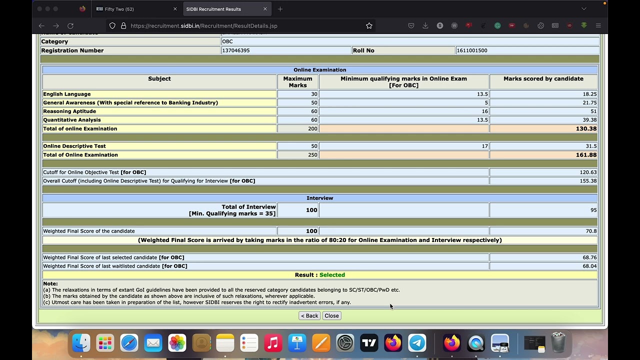Close the SIDBI Recruitment Results tab
Screen dimensions: 640x360
point(265,9)
